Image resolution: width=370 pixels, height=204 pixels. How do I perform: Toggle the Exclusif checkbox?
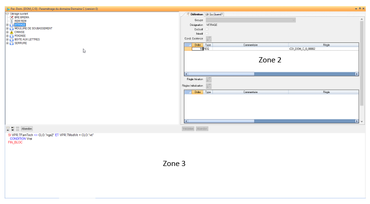207,29
